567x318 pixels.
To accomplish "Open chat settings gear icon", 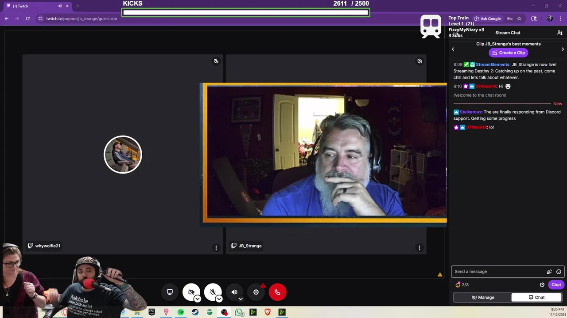I will 542,285.
